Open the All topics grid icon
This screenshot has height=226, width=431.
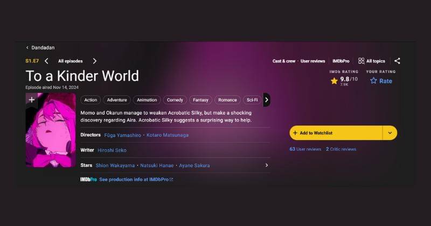362,61
